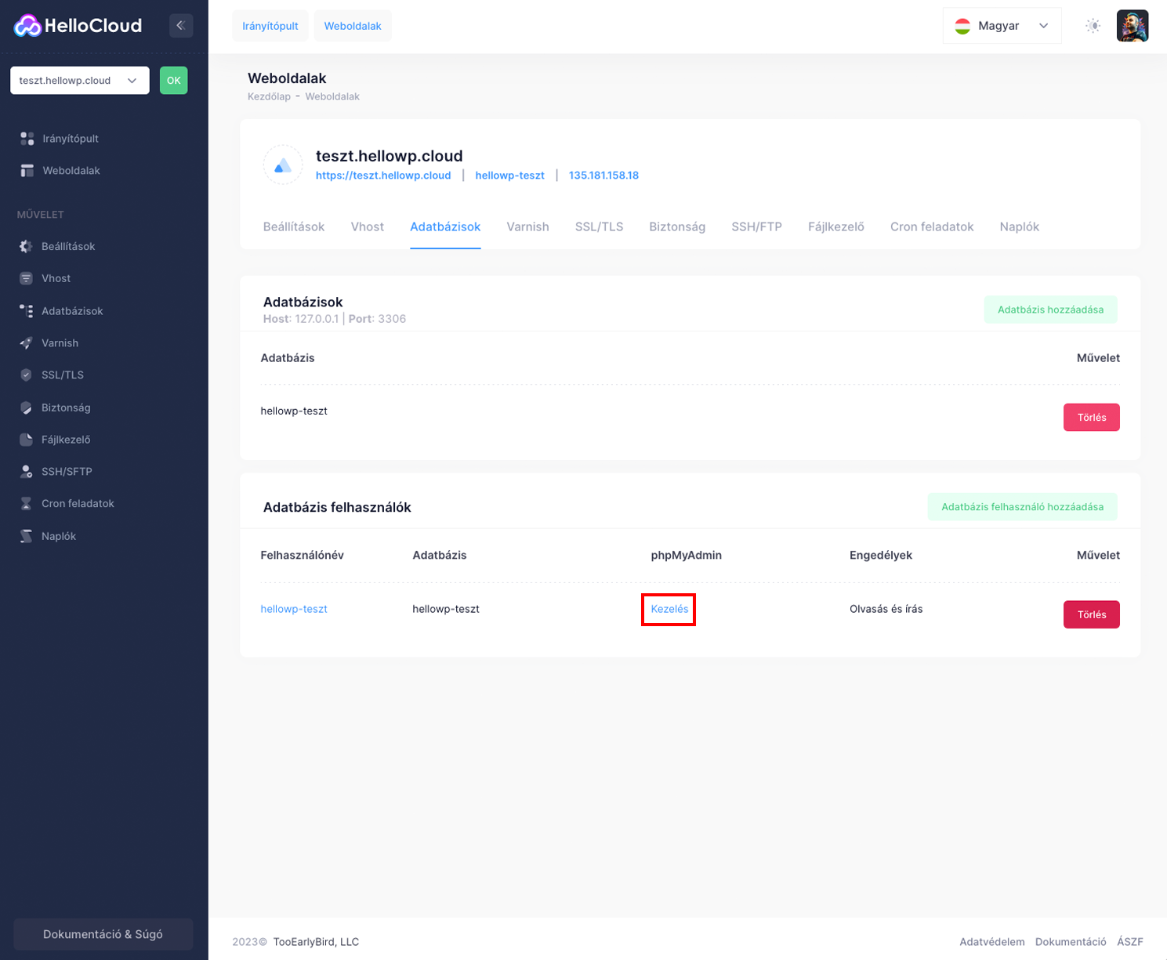Click the SSL/TLS shield icon in sidebar
1167x960 pixels.
(27, 375)
